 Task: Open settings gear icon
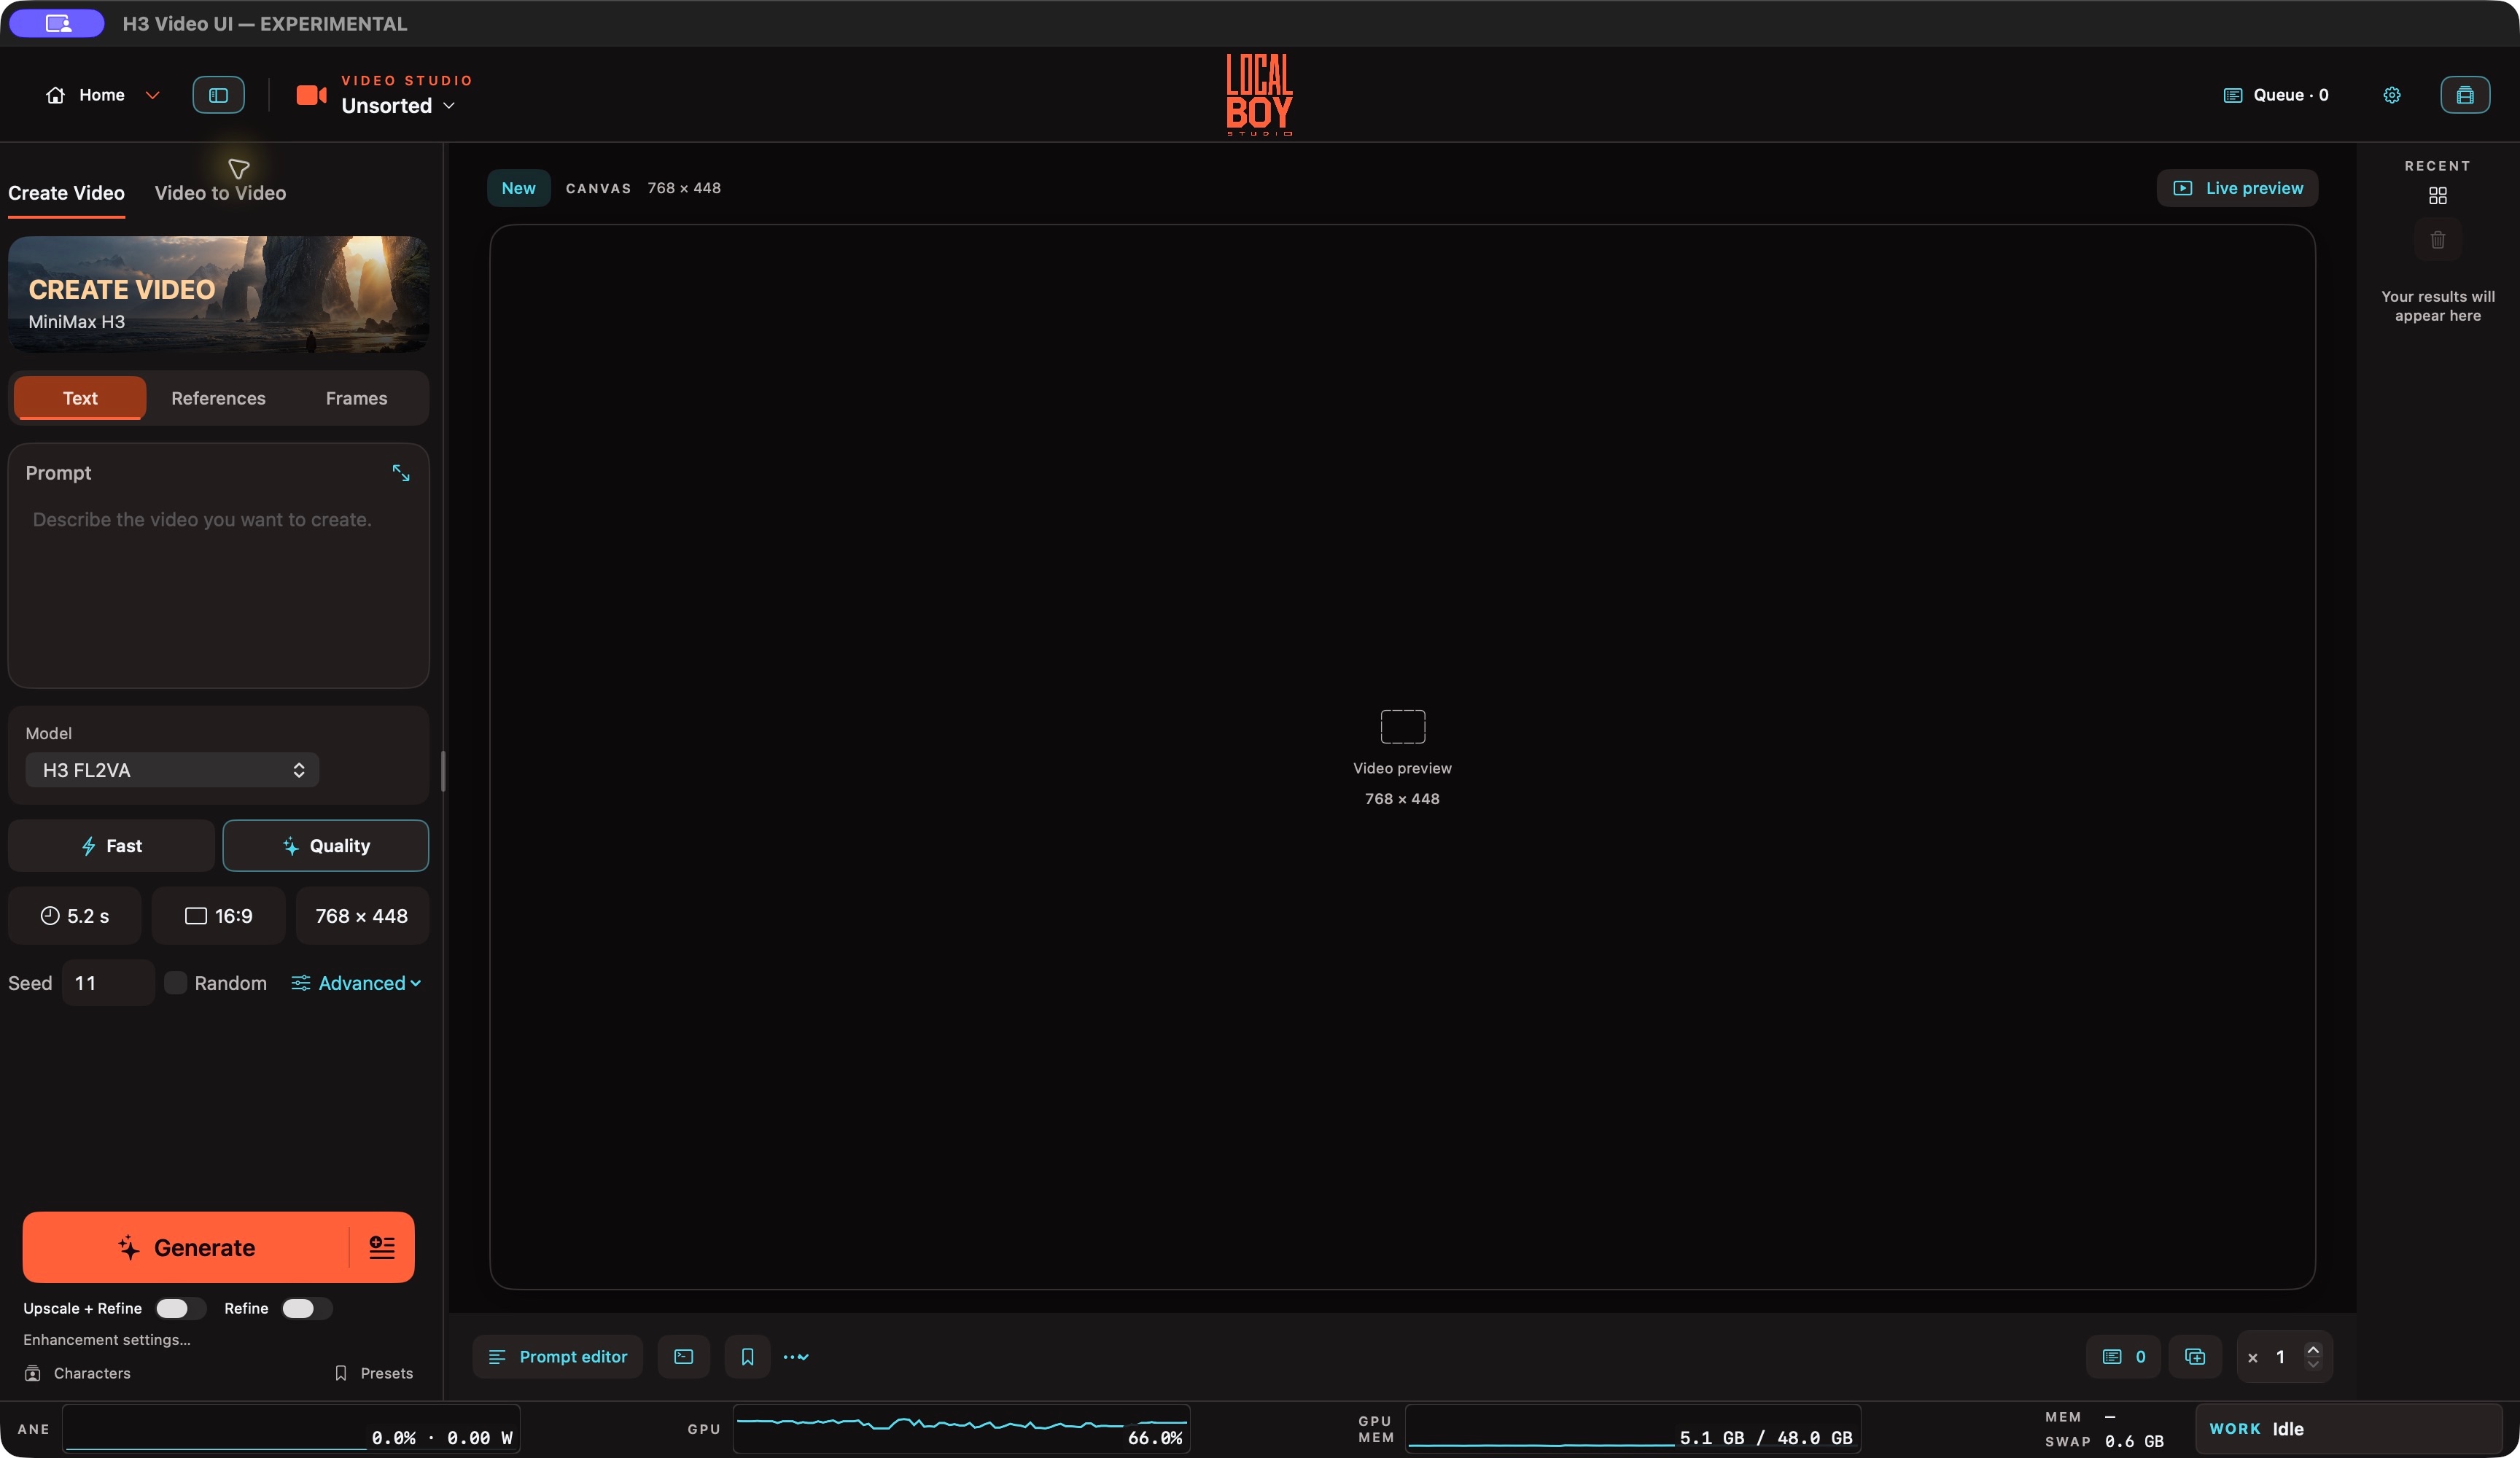coord(2391,95)
